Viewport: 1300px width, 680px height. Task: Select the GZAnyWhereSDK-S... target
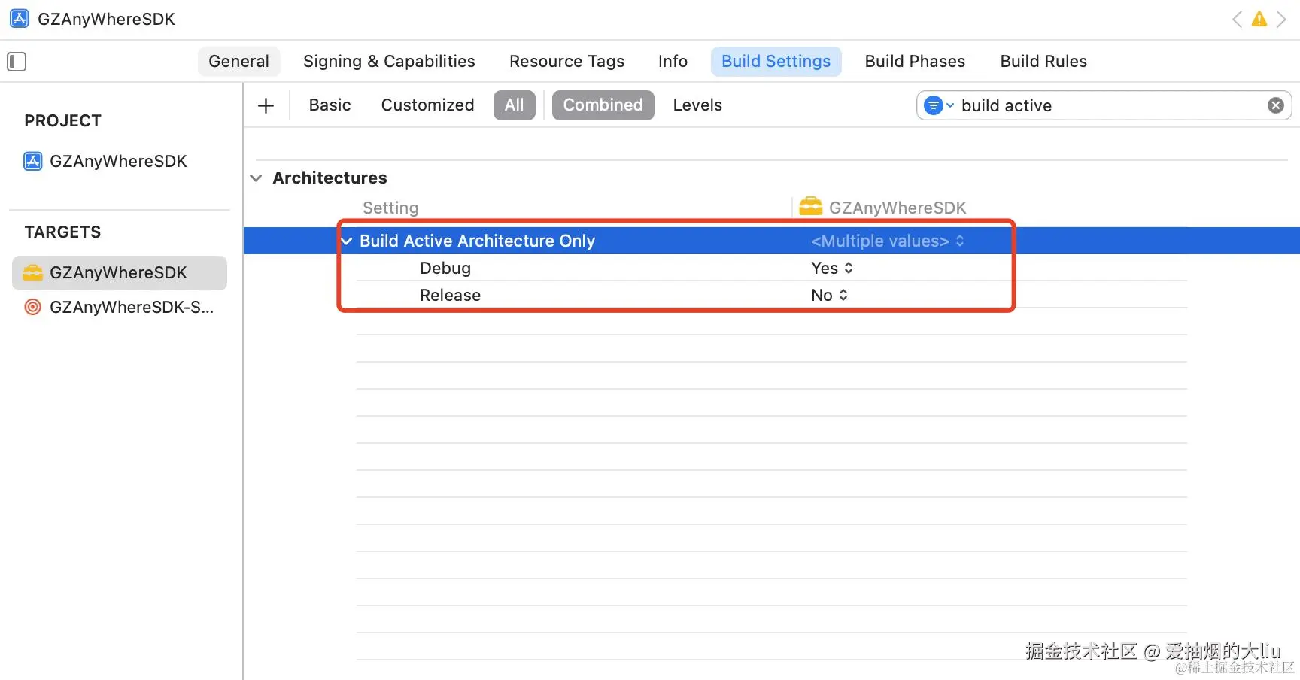(120, 307)
